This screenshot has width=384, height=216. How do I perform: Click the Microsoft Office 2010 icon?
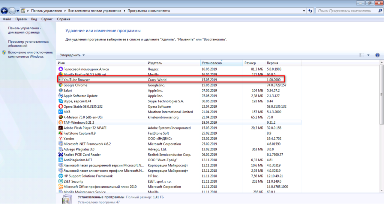pyautogui.click(x=60, y=187)
